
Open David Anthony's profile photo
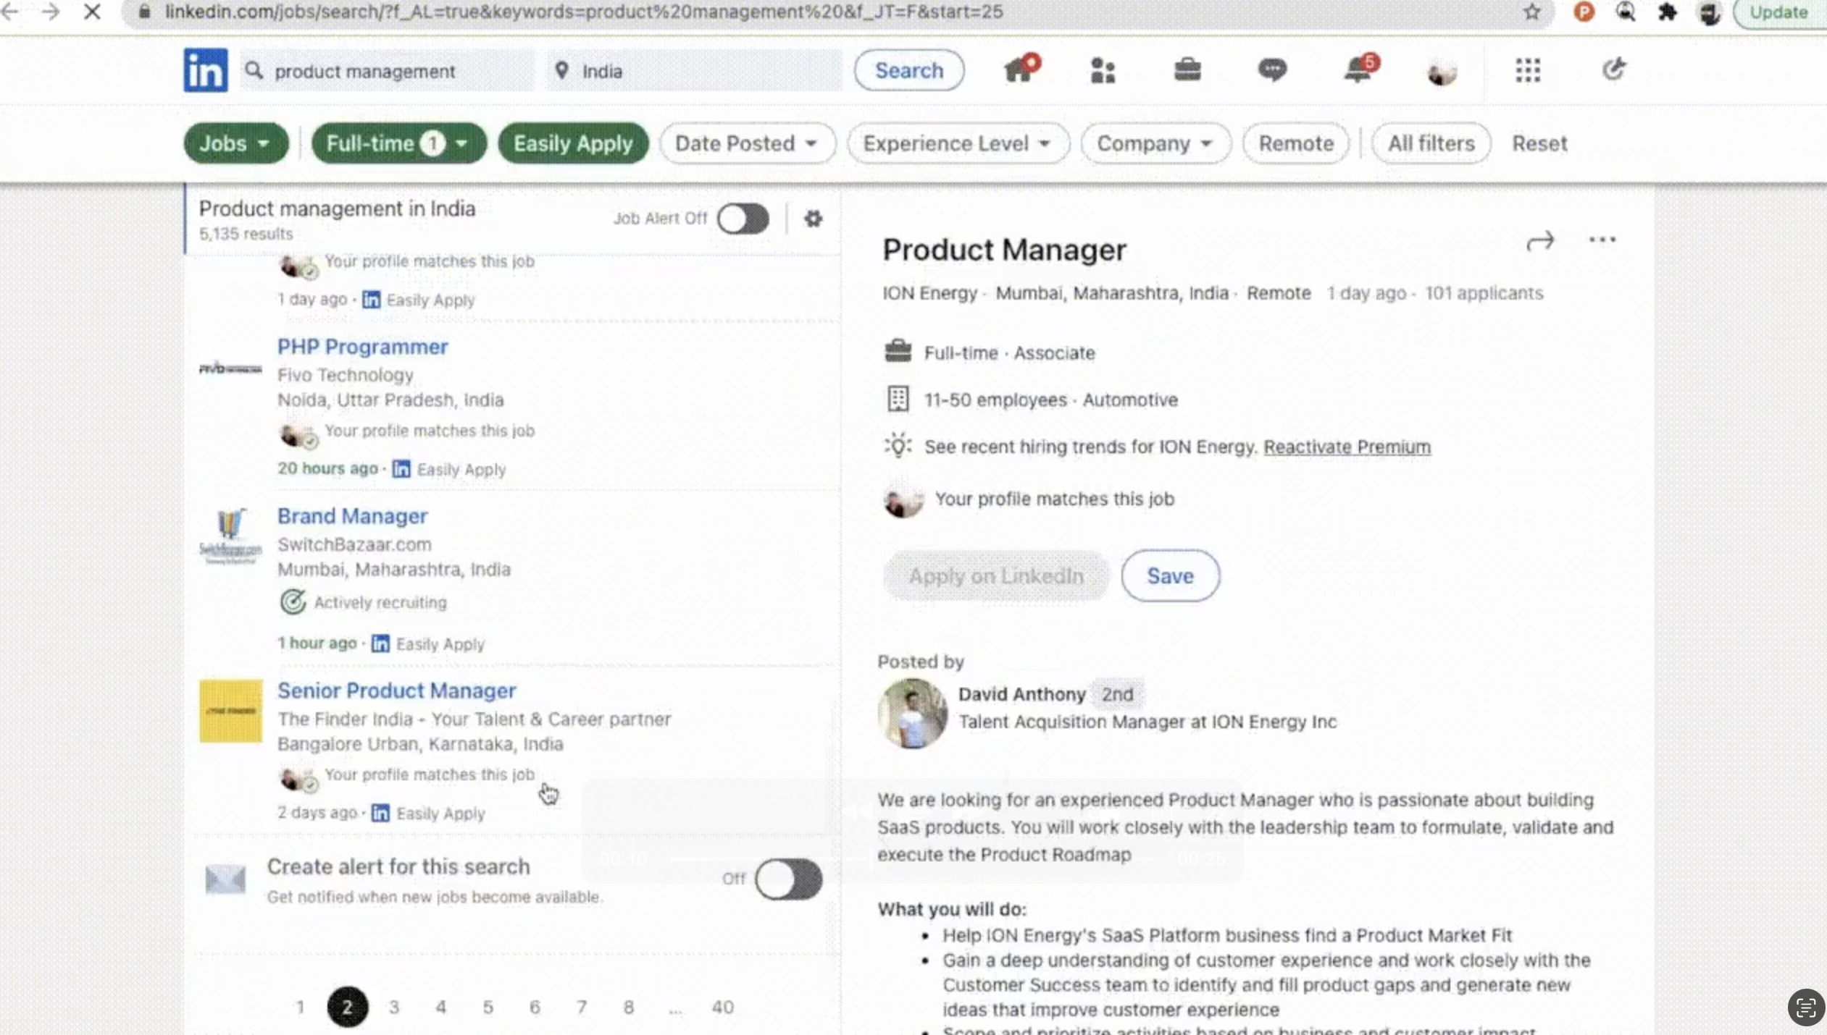tap(912, 713)
